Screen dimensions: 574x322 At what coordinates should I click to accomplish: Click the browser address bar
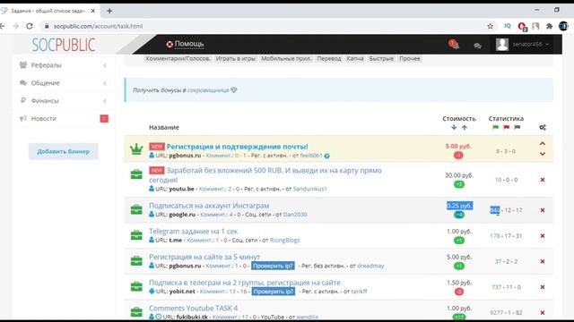(x=264, y=26)
